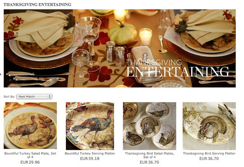
Task: Click Bountiful Turkey Serving Platter title link
Action: 90,153
